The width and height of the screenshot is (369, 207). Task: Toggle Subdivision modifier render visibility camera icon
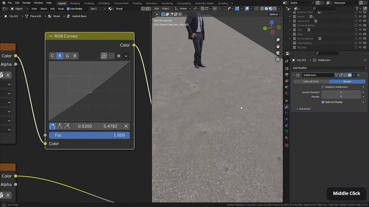350,75
